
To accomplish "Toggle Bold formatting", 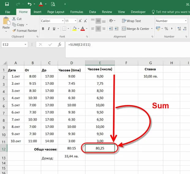I will 43,29.
